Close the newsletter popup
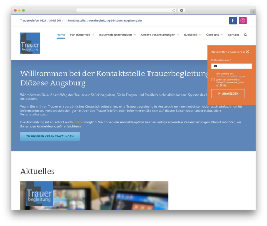The height and width of the screenshot is (226, 267). click(x=247, y=52)
